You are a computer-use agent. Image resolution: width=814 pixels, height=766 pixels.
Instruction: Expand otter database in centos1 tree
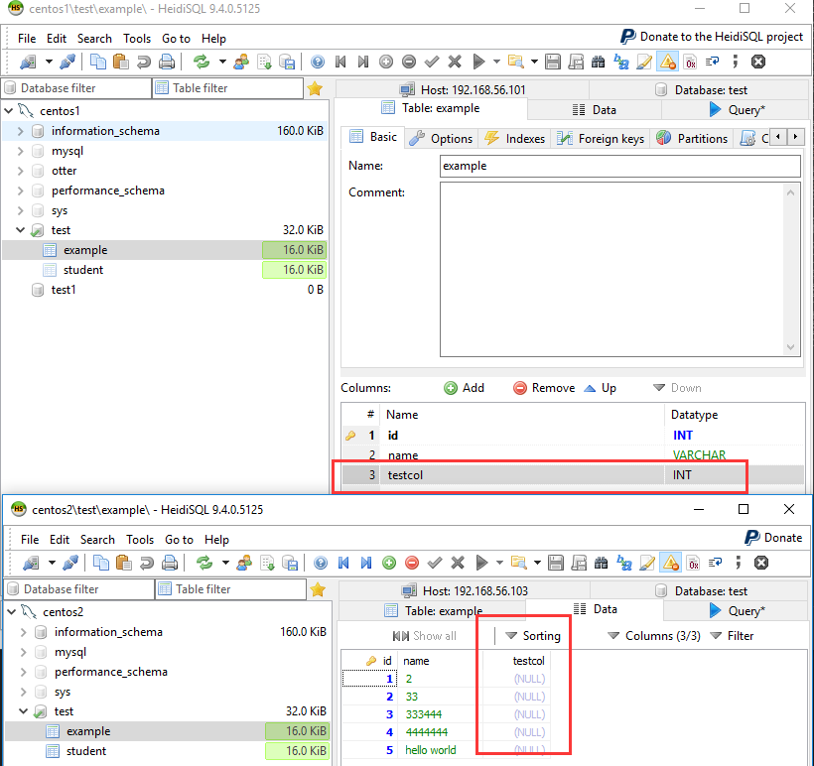click(20, 171)
